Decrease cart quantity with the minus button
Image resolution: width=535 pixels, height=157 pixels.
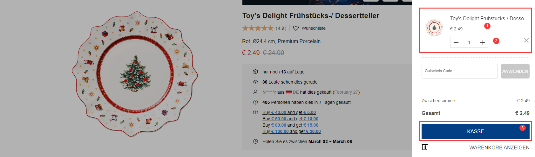coord(456,42)
